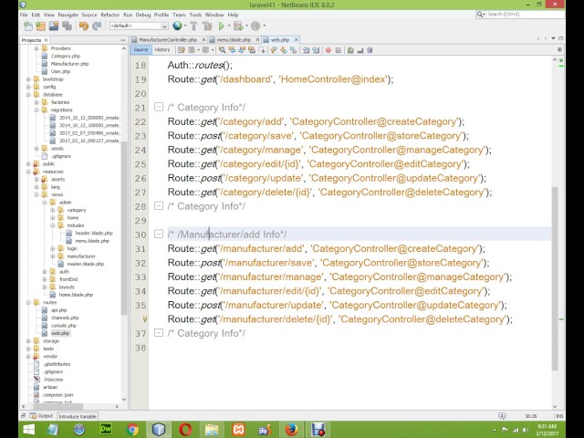The image size is (584, 438).
Task: Expand the bootstrap folder node
Action: (28, 79)
